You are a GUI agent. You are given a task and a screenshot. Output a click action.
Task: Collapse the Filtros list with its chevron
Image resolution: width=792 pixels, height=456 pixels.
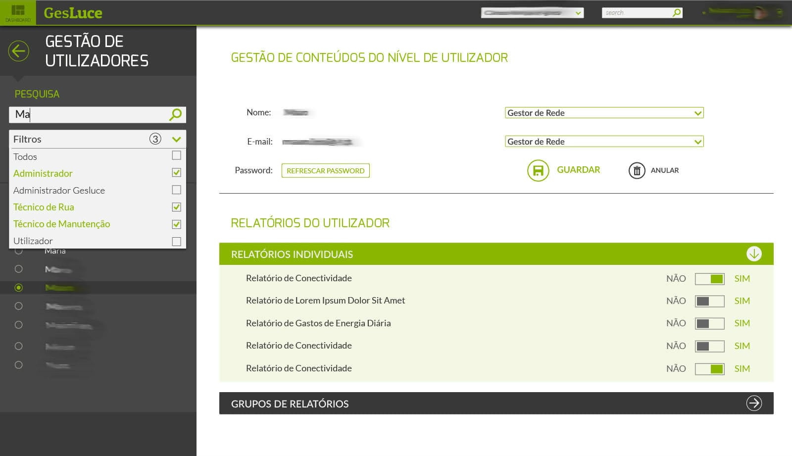176,139
